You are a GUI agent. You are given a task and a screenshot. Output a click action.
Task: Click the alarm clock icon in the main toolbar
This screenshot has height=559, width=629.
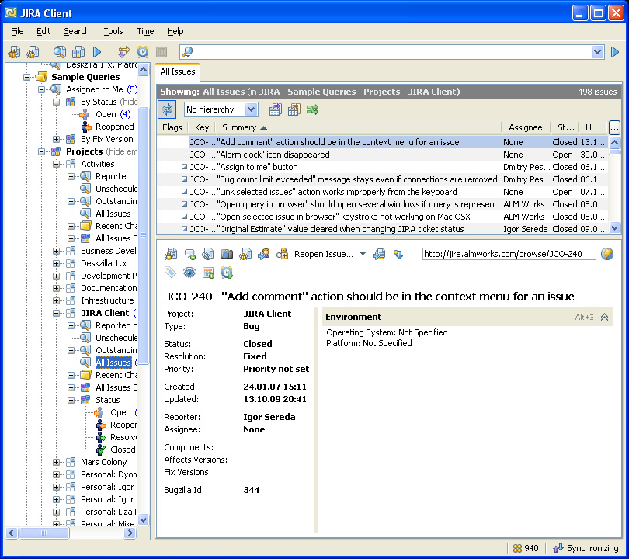click(143, 52)
